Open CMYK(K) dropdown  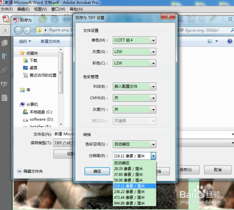pos(134,98)
